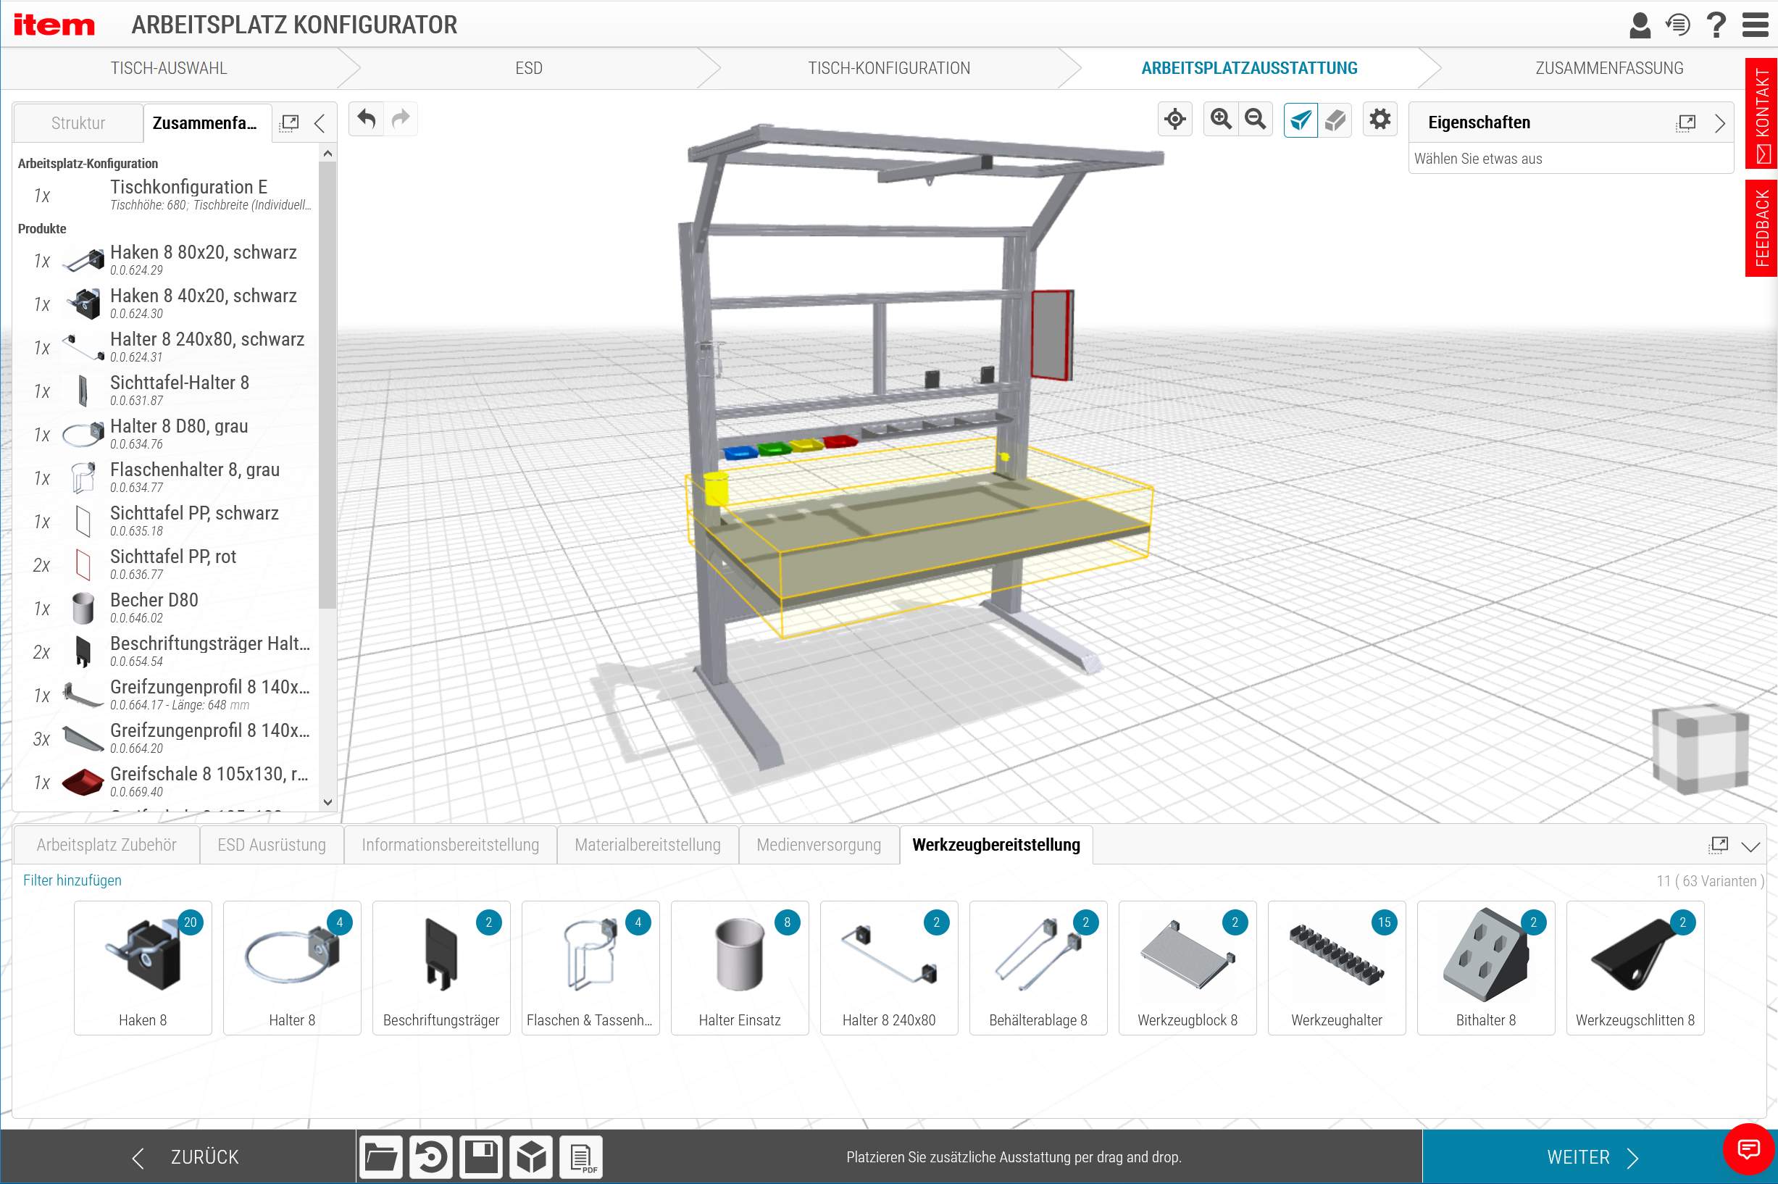Switch to the Struktur tab

(x=78, y=123)
